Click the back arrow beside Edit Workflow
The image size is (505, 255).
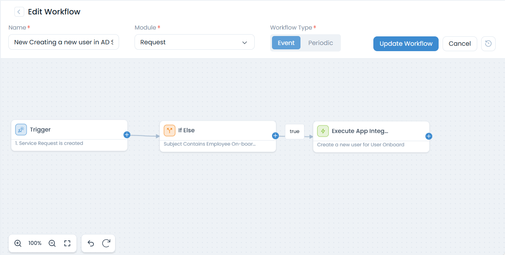tap(19, 12)
